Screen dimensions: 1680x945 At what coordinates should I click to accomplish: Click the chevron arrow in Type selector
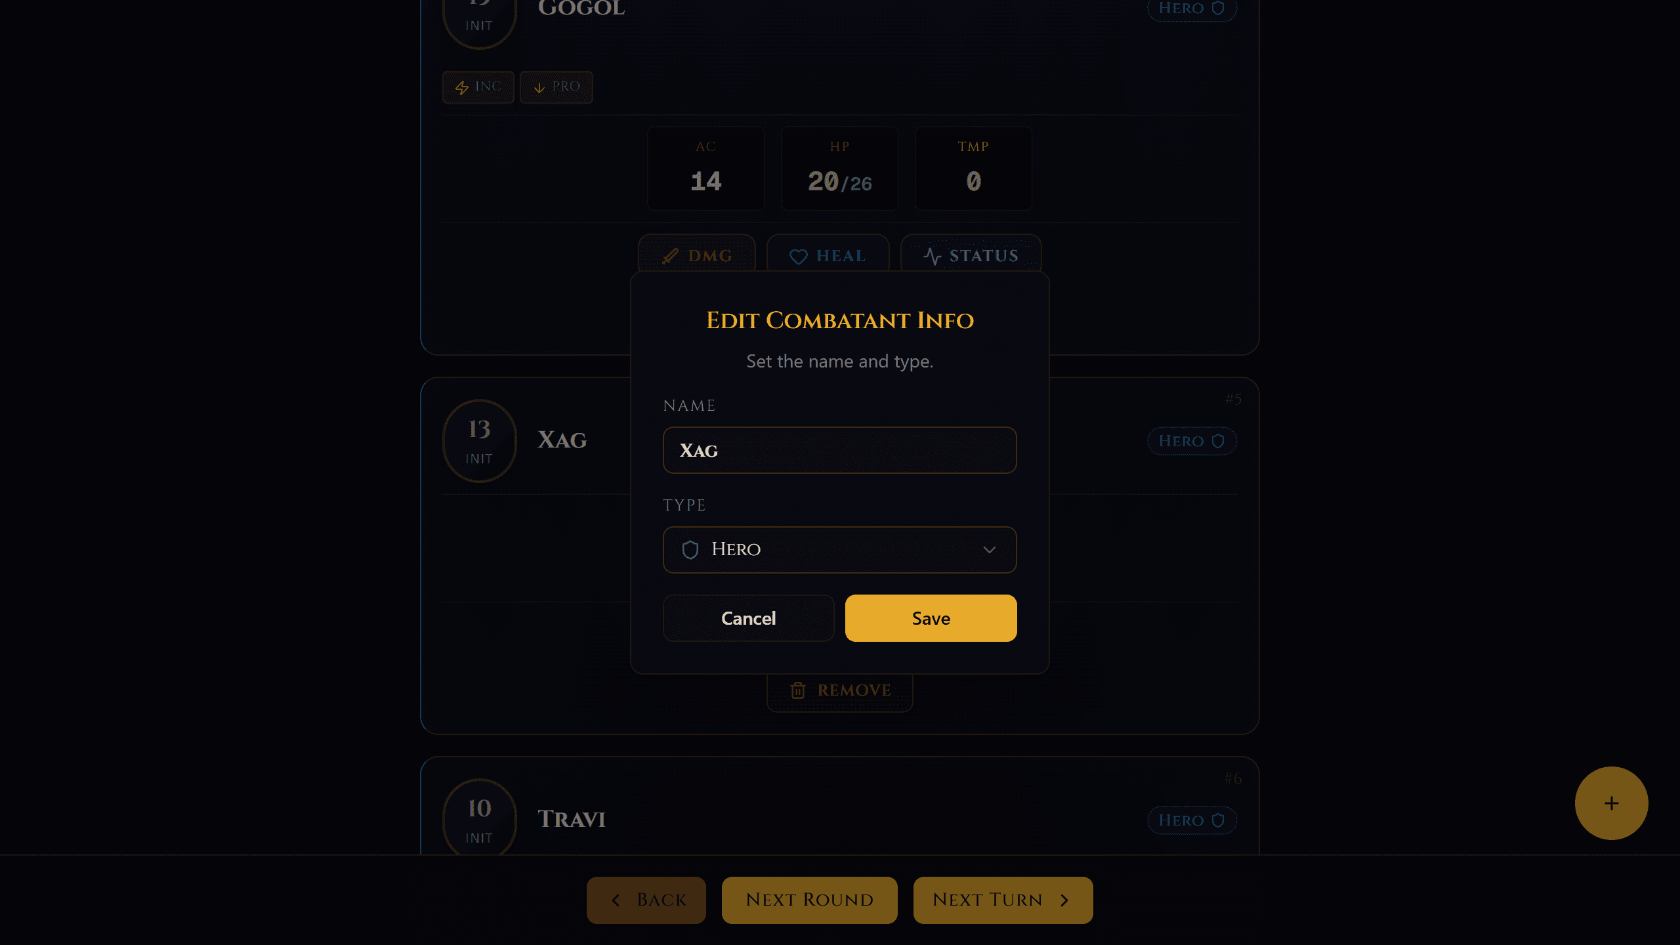[989, 550]
